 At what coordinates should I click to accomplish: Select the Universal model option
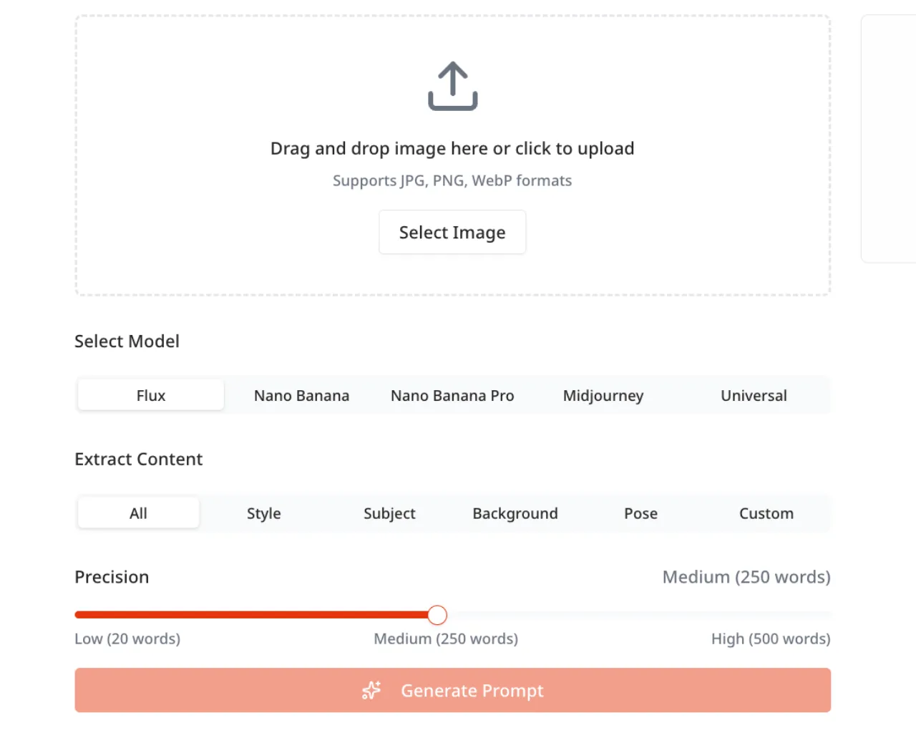(754, 395)
